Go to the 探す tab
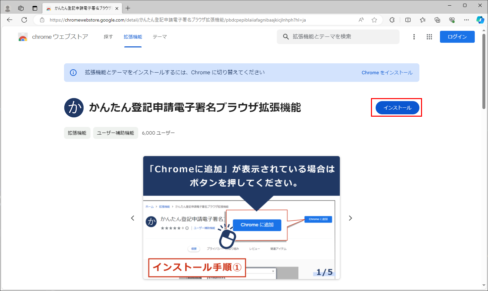 tap(108, 37)
